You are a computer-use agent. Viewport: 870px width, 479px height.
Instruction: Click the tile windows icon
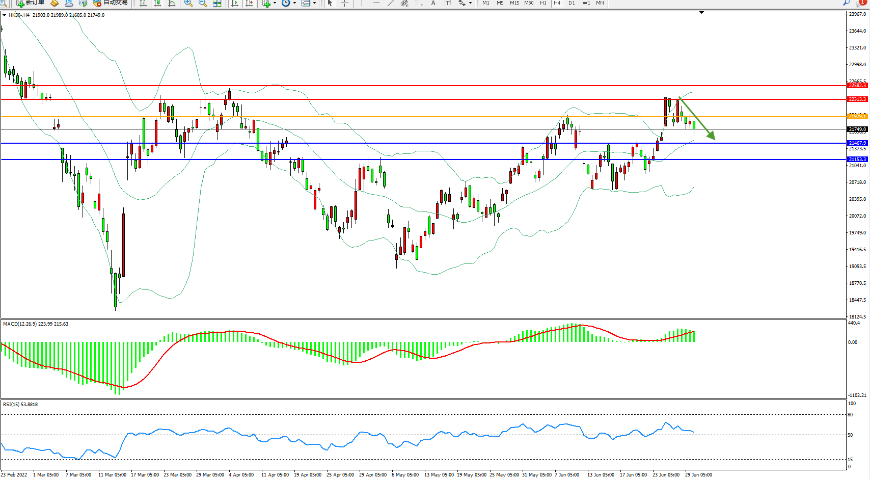click(x=217, y=3)
